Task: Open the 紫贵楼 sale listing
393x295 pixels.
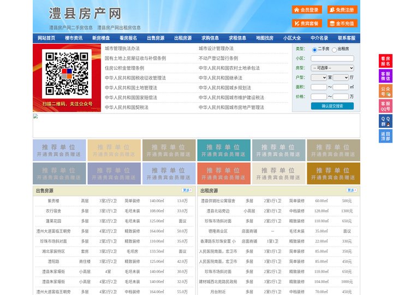Action: click(x=53, y=201)
